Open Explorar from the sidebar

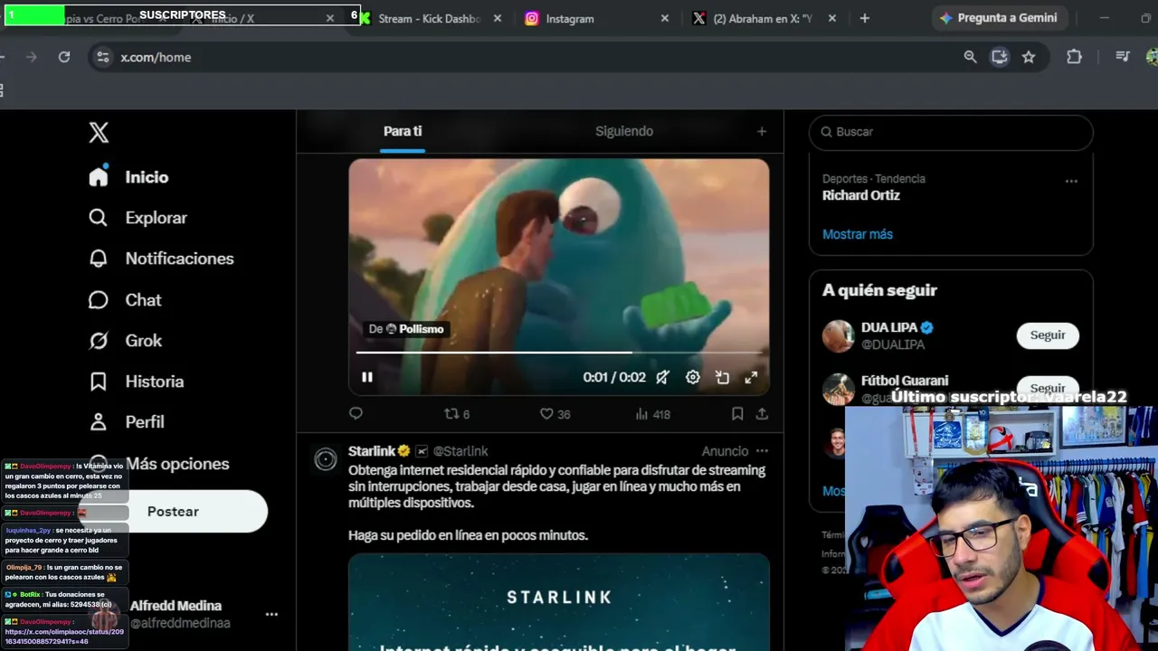[x=138, y=218]
